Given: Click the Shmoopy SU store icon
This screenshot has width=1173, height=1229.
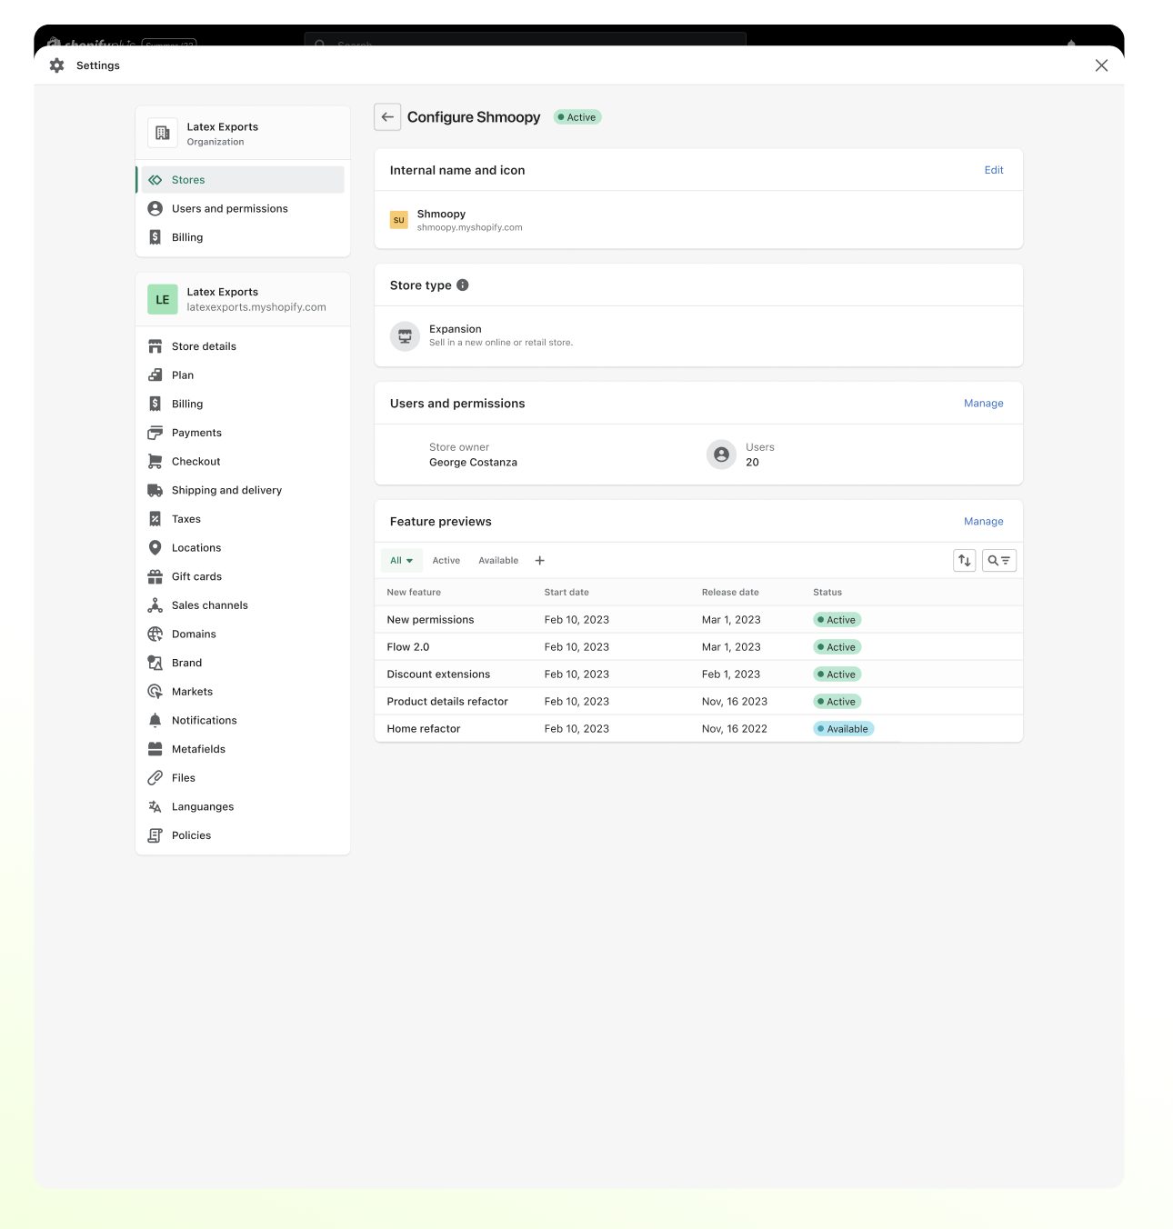Looking at the screenshot, I should (x=398, y=220).
